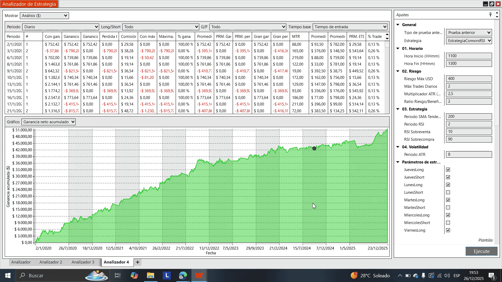Collapse the 02. Riesgo settings section
Viewport: 502px width, 282px height.
coord(398,71)
